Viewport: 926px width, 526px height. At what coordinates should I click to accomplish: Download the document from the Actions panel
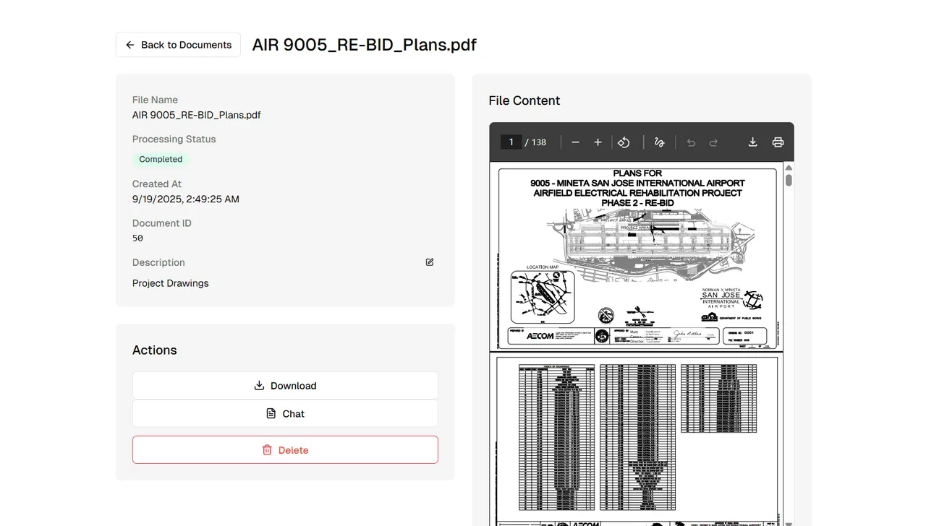[x=285, y=386]
